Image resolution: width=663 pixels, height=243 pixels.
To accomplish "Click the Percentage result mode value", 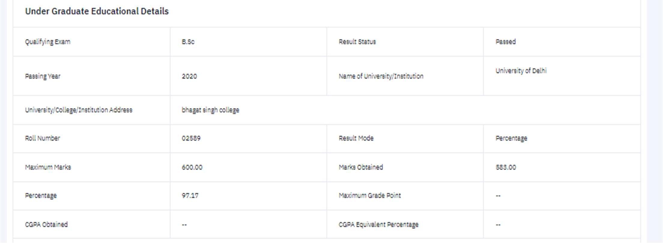I will click(511, 138).
